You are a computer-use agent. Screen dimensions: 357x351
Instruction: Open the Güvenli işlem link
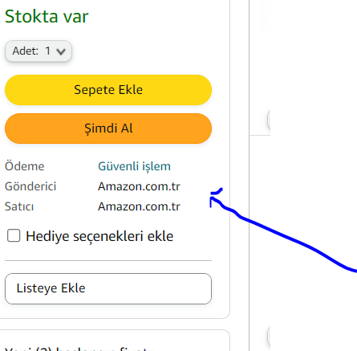(134, 166)
